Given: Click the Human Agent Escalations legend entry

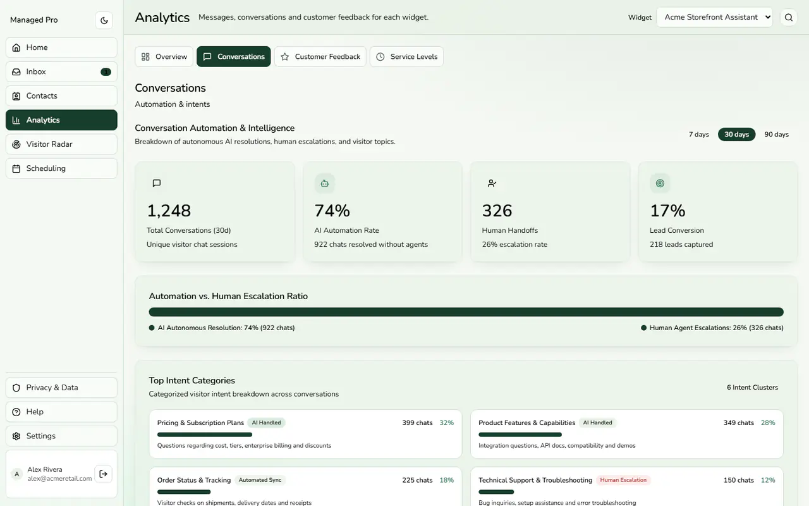Looking at the screenshot, I should click(712, 328).
